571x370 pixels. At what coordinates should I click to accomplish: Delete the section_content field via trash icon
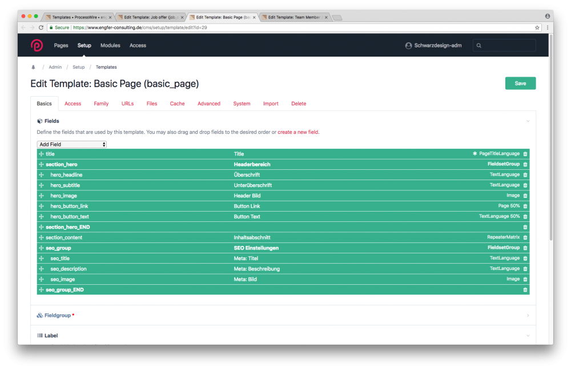pos(525,238)
